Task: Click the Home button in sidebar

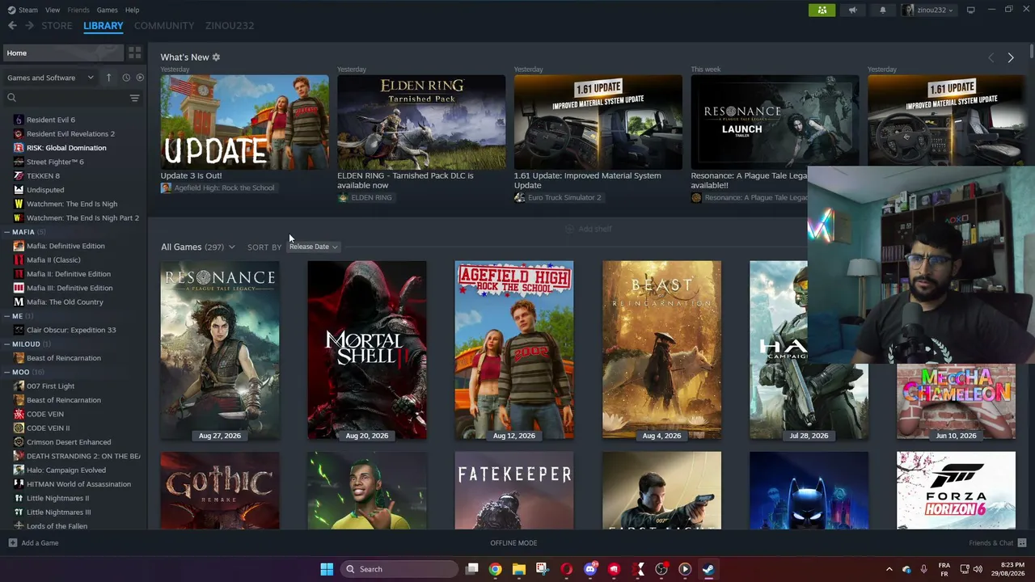Action: 62,53
